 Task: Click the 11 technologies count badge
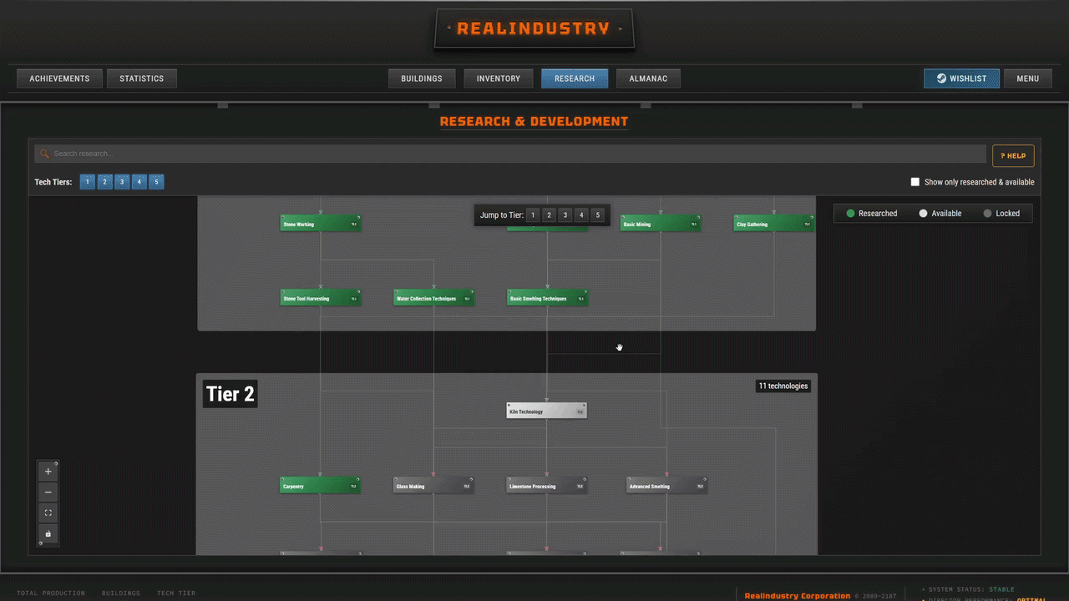click(783, 386)
